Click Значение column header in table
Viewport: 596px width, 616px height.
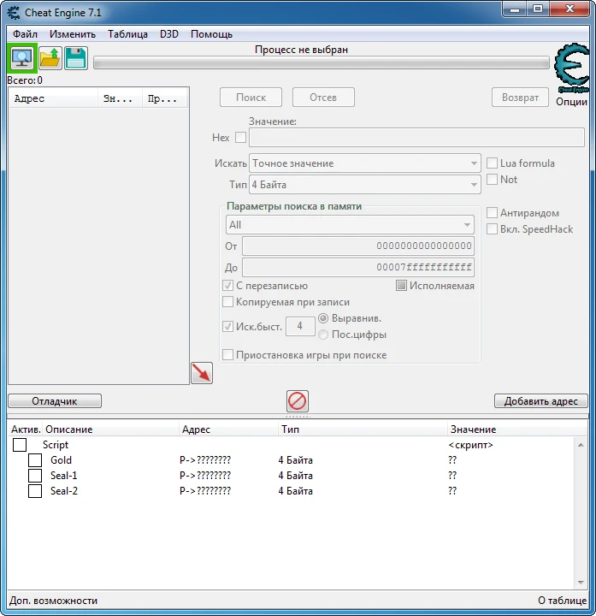[x=517, y=429]
